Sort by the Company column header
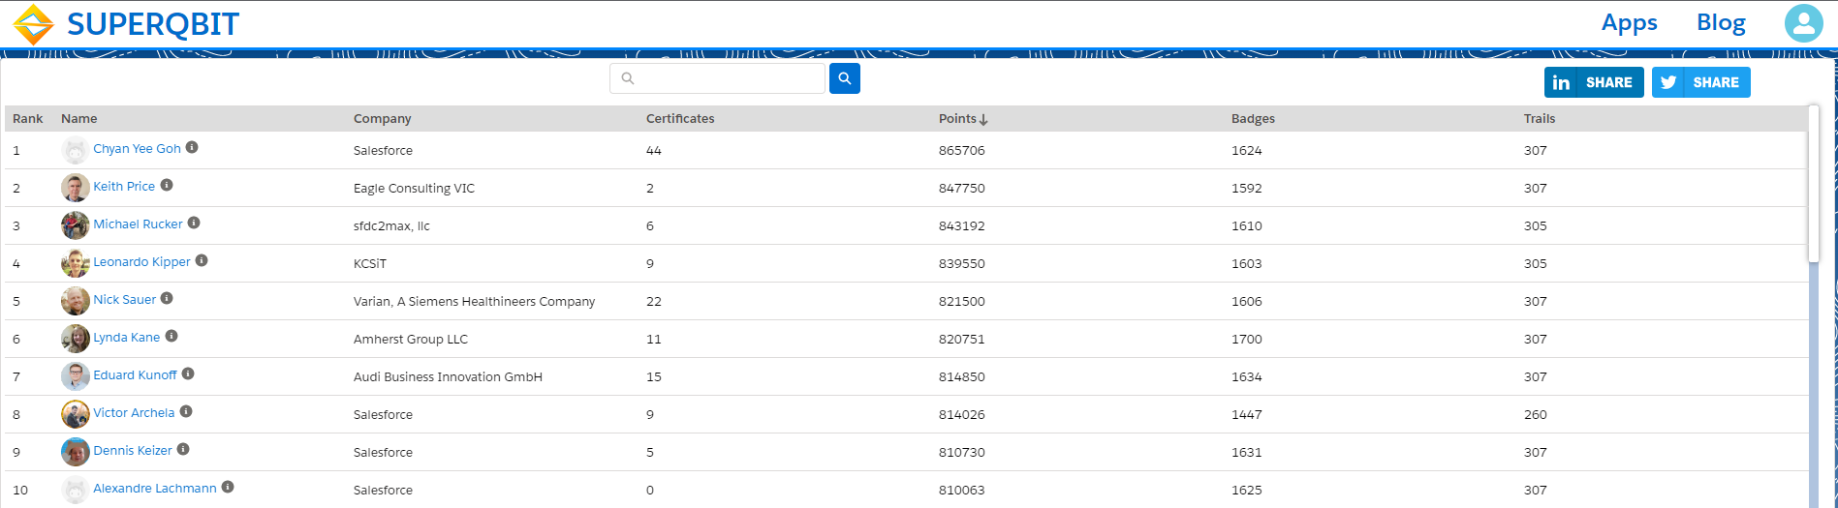This screenshot has width=1838, height=508. point(383,119)
